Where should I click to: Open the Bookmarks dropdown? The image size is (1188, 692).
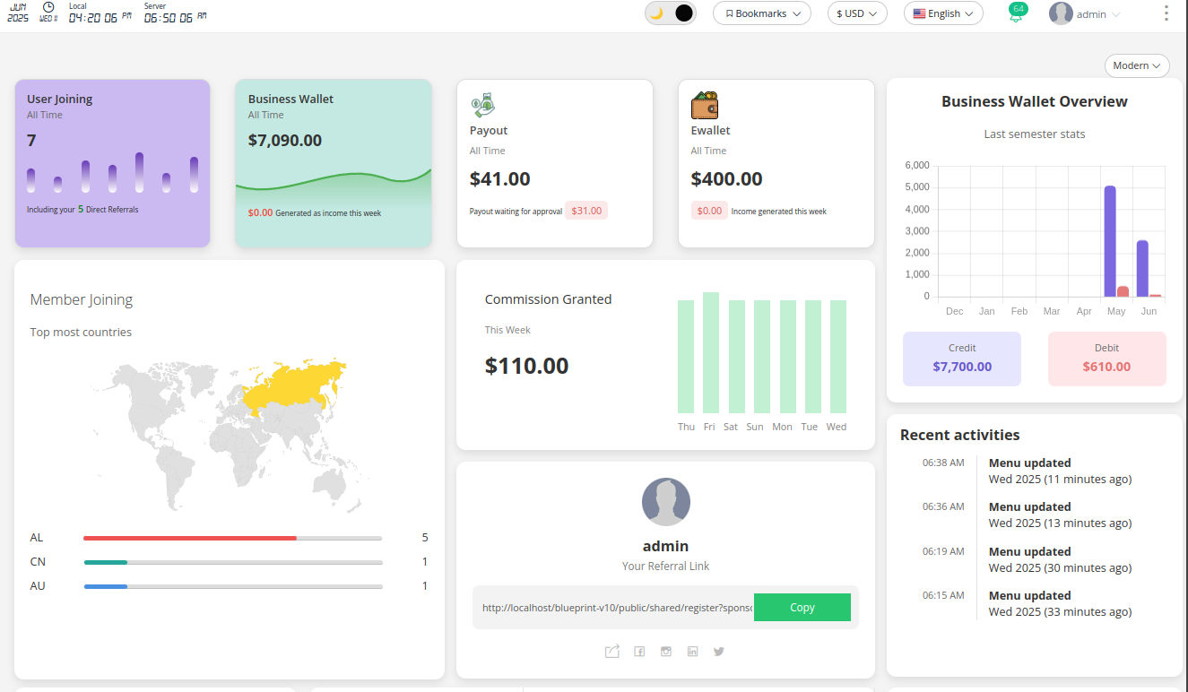(x=761, y=13)
